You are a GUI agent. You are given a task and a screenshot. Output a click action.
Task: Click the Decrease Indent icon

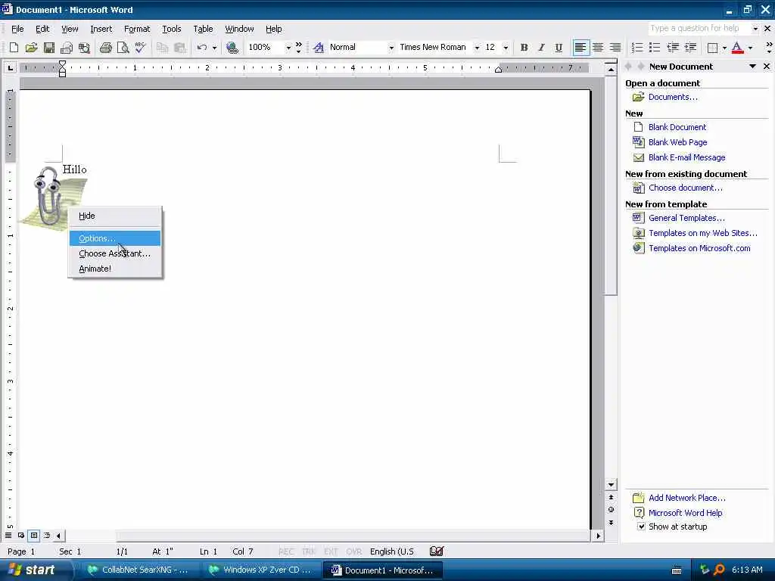[673, 48]
